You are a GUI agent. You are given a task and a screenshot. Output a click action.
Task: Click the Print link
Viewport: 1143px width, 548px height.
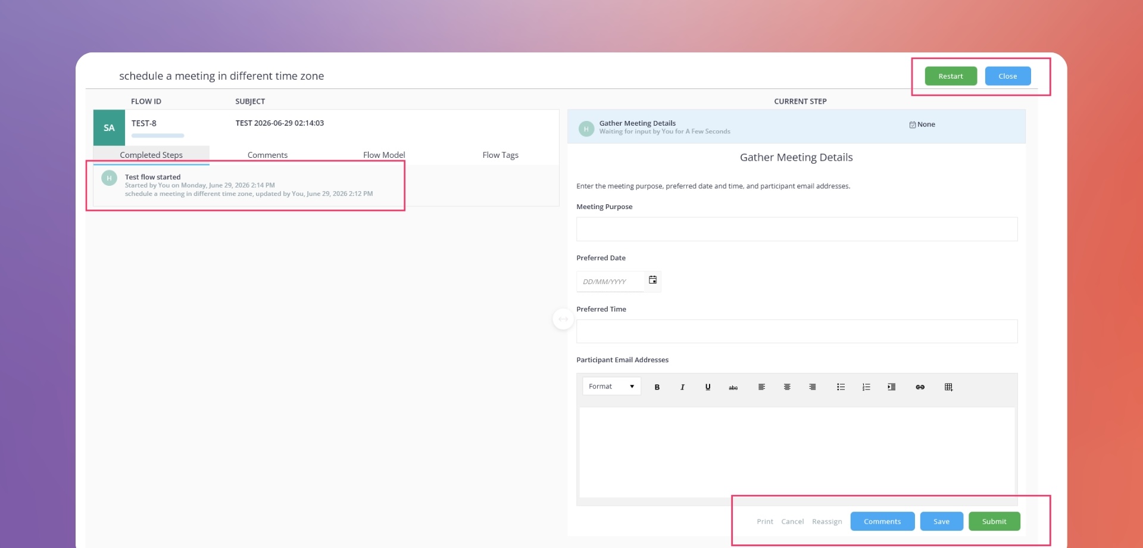[x=765, y=522]
